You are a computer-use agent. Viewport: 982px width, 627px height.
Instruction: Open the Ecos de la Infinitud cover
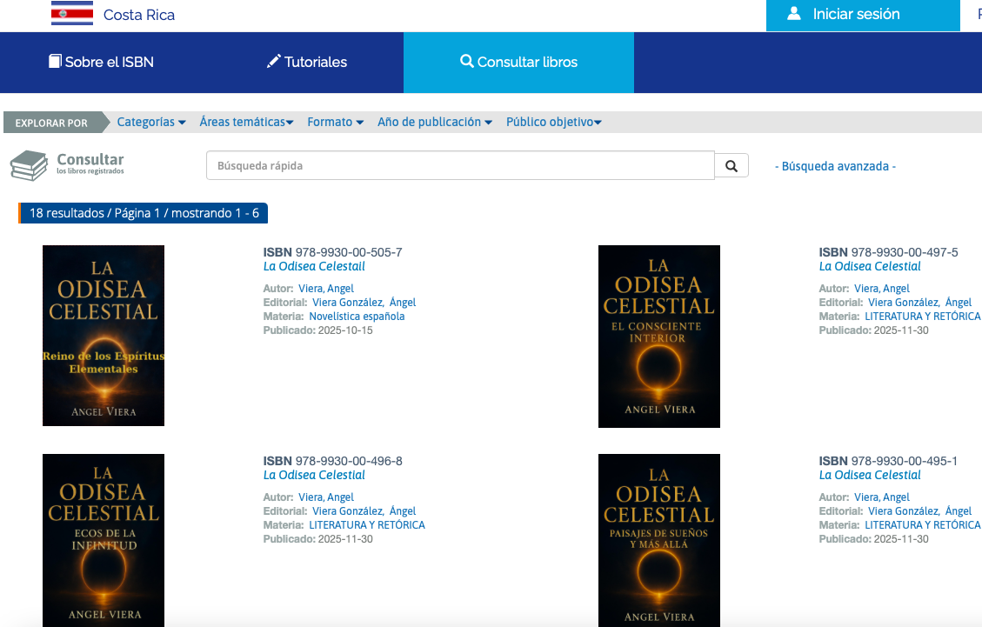[x=104, y=539]
